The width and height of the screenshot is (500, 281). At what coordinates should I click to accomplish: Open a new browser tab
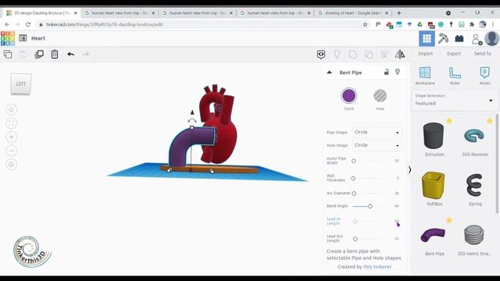click(399, 13)
